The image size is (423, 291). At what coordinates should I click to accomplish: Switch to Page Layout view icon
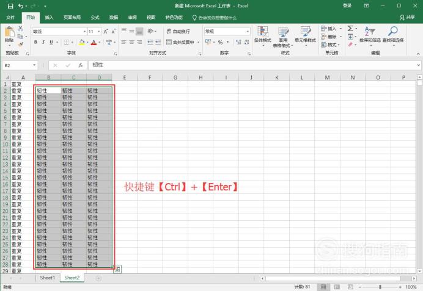point(337,287)
